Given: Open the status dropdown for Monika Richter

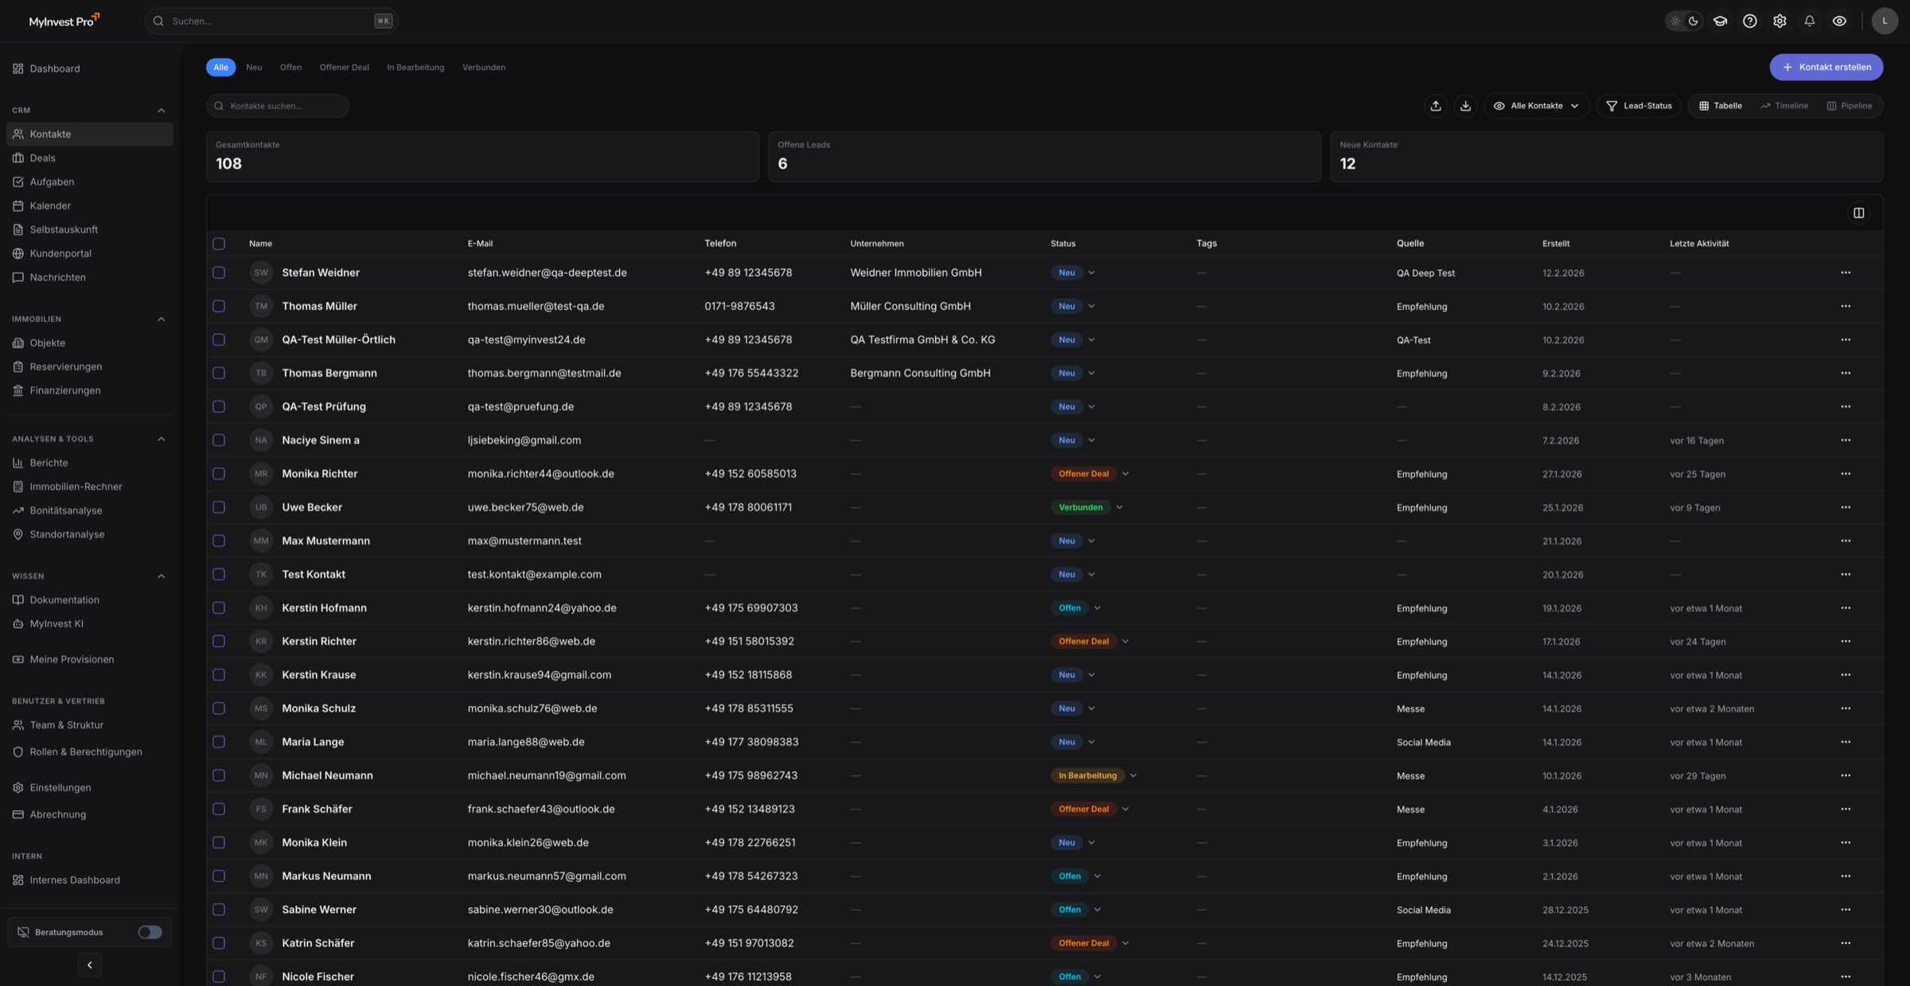Looking at the screenshot, I should tap(1125, 473).
